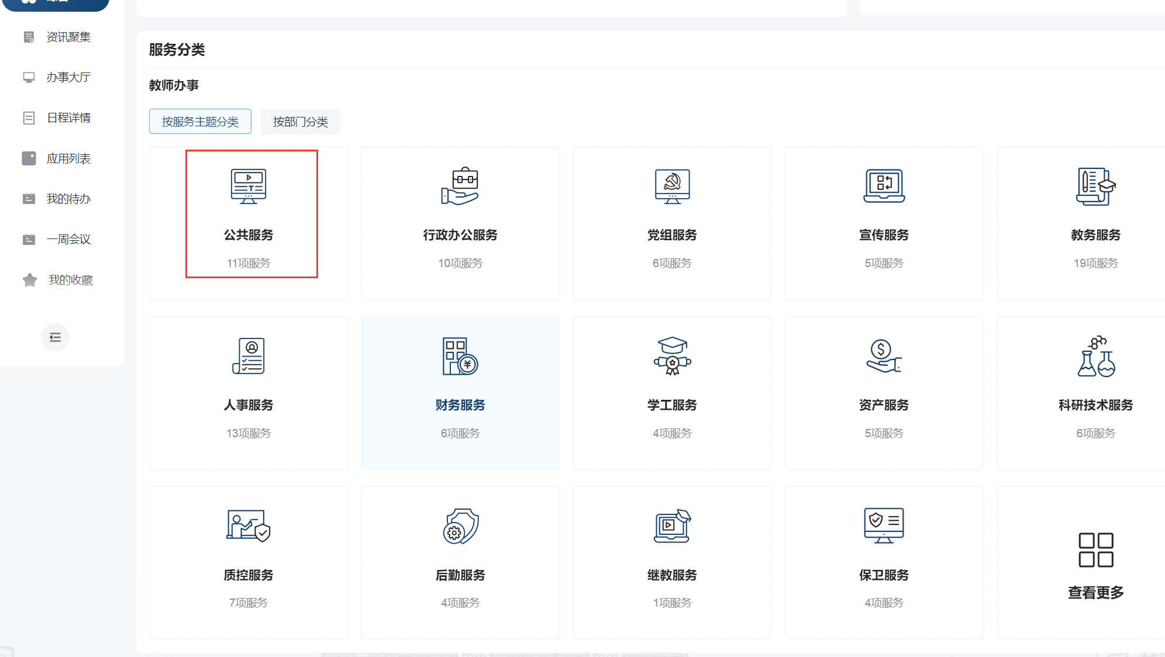Click the 党组服务 party emblem icon

click(672, 186)
